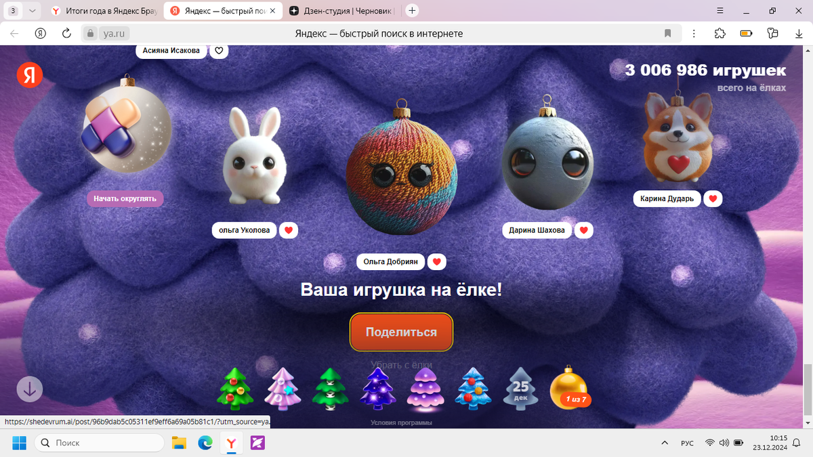This screenshot has height=457, width=813.
Task: Like Карина Дударь's corgi toy
Action: [x=713, y=199]
